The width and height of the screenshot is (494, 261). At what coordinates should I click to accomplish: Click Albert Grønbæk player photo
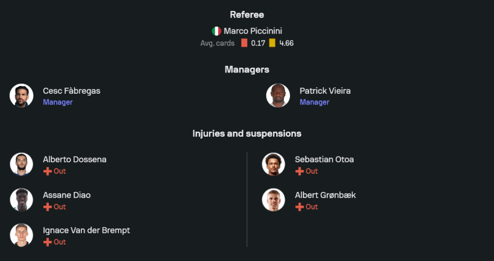274,200
